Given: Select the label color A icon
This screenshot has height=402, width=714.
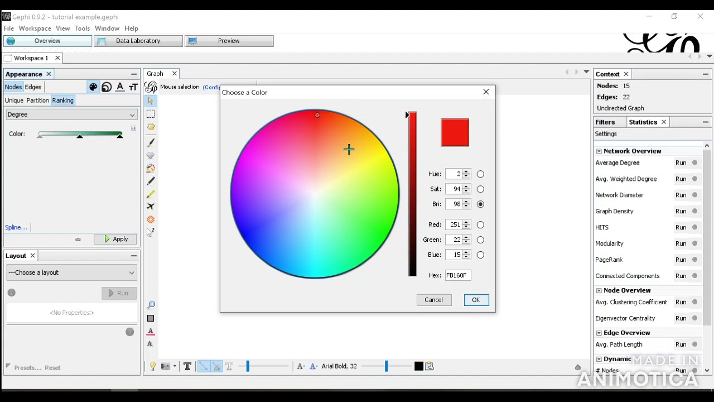Looking at the screenshot, I should [120, 87].
